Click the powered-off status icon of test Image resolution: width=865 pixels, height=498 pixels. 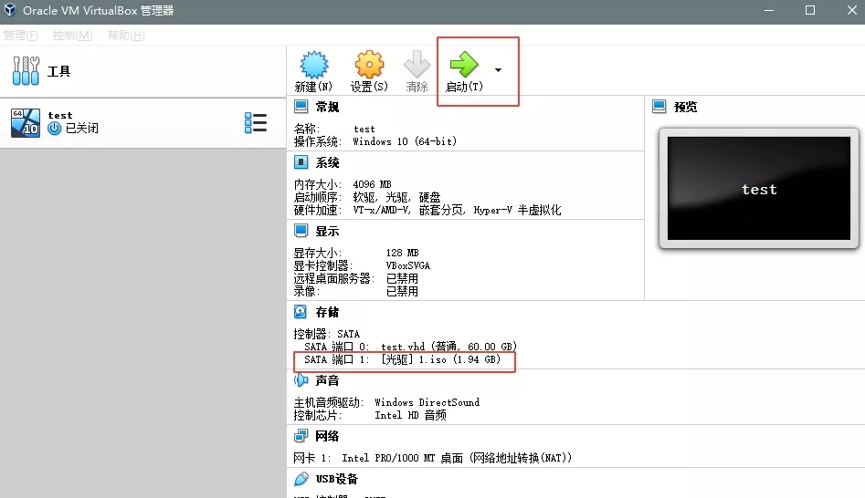click(54, 129)
